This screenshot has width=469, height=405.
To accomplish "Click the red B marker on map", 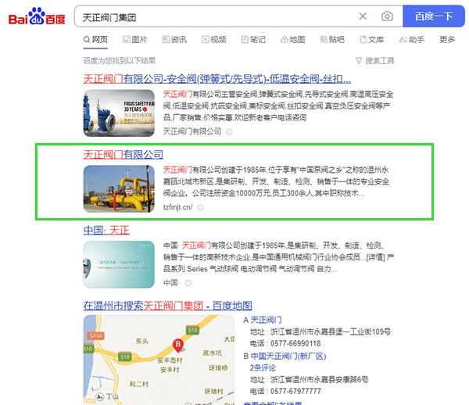I will coord(178,345).
